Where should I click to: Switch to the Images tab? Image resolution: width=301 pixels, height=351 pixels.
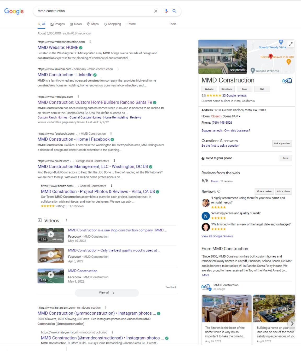click(58, 24)
